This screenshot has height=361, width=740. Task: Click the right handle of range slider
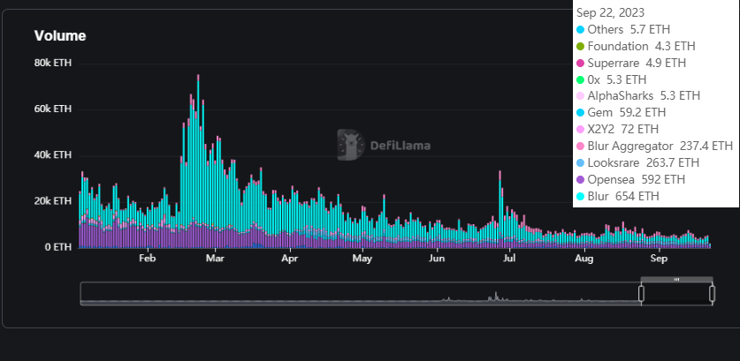pyautogui.click(x=712, y=293)
